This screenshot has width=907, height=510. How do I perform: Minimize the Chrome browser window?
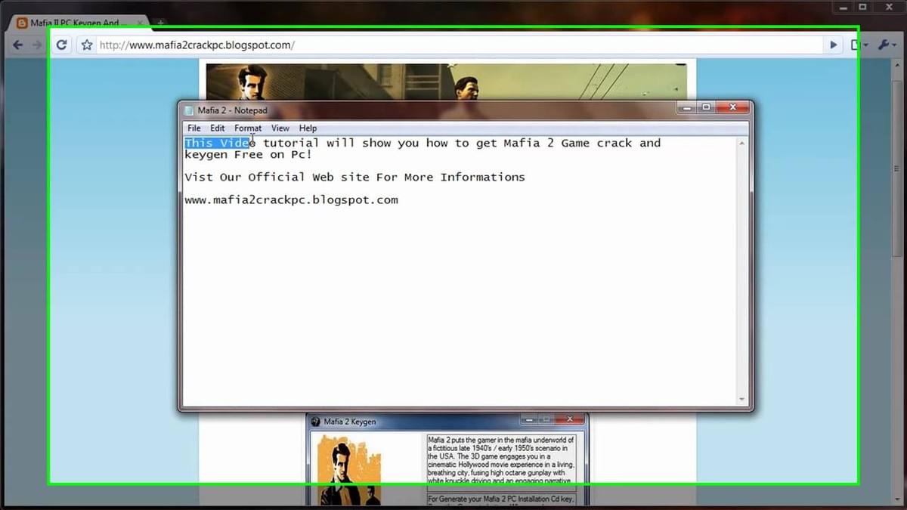(844, 7)
